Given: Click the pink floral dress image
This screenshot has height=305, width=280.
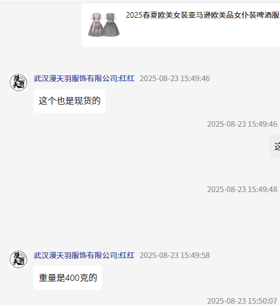Looking at the screenshot, I should 96,25.
